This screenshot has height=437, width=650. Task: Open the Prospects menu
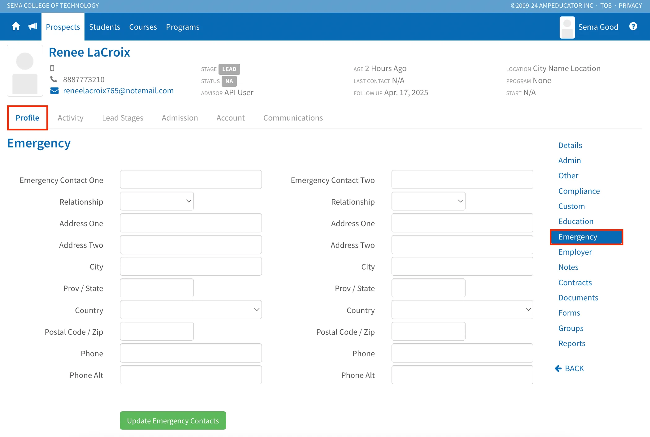63,27
